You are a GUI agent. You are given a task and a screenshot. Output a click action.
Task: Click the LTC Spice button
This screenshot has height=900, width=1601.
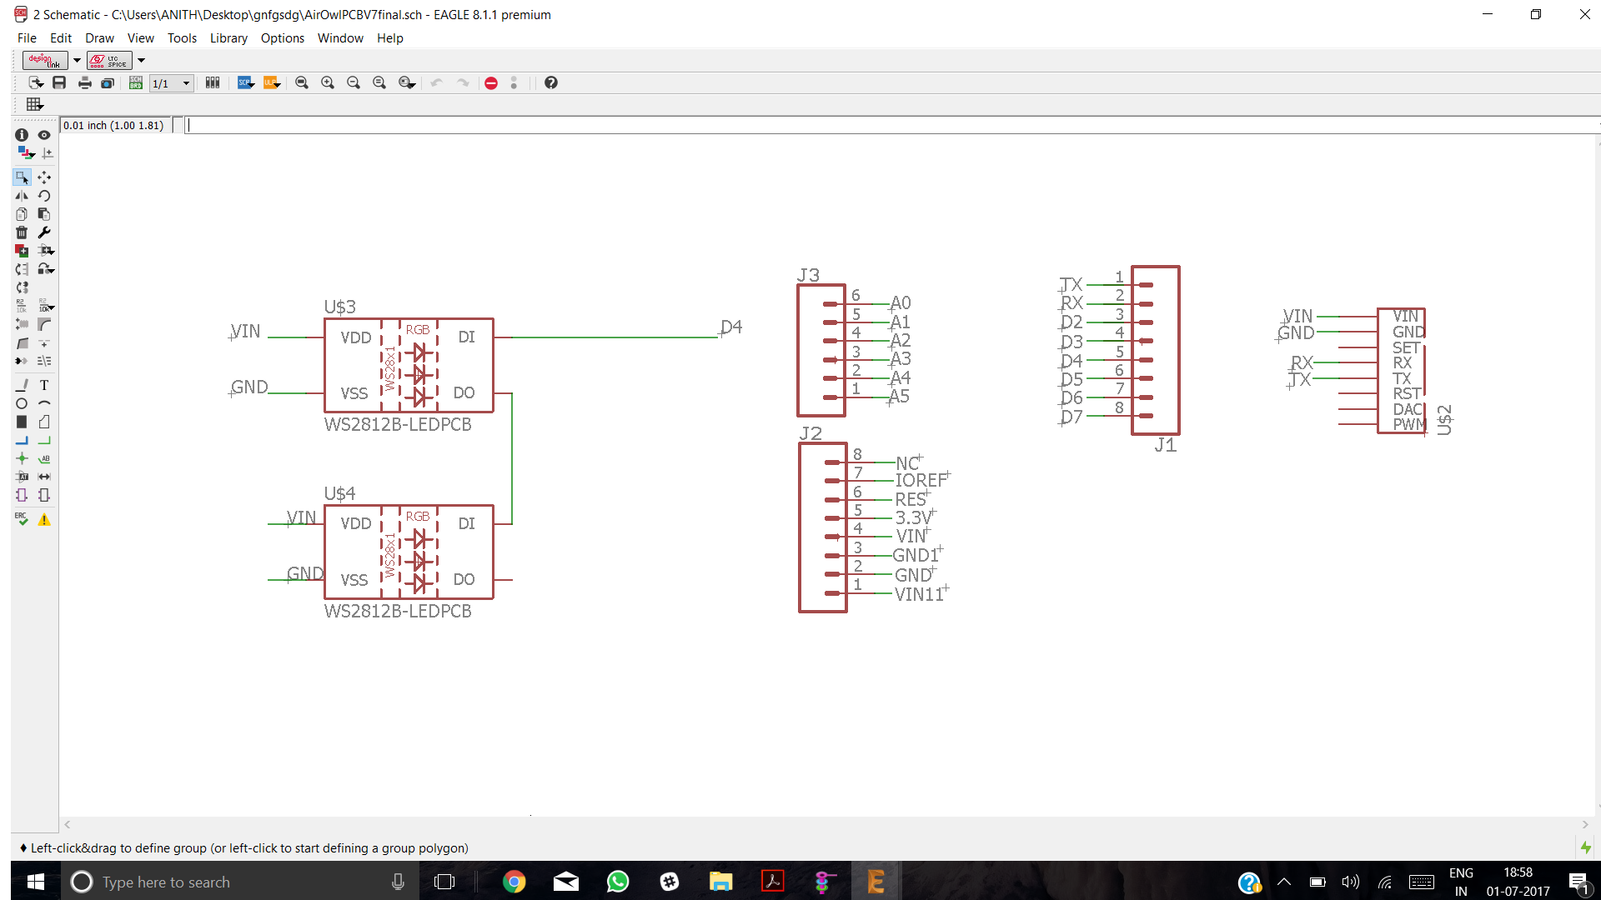[x=109, y=60]
